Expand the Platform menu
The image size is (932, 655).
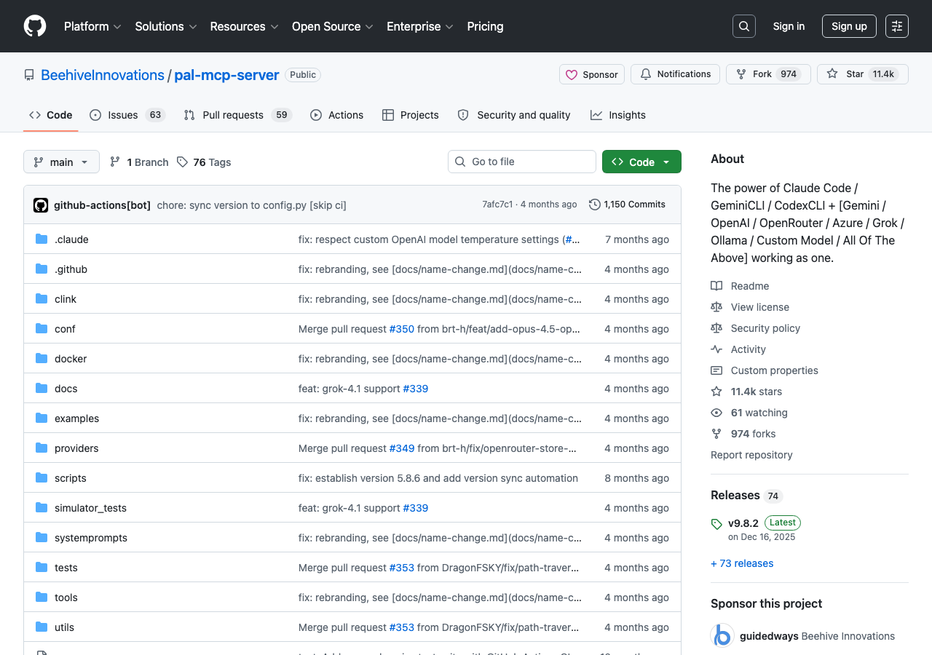point(92,26)
